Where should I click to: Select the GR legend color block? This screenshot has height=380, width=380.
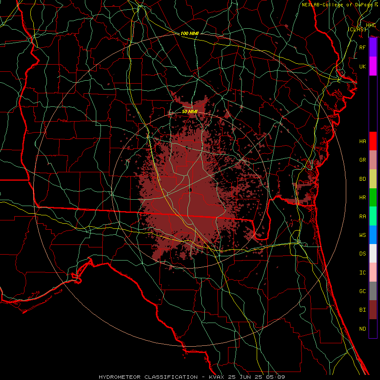(x=373, y=160)
